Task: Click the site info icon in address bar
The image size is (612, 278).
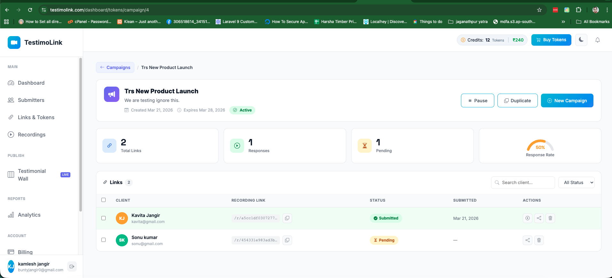Action: click(44, 10)
